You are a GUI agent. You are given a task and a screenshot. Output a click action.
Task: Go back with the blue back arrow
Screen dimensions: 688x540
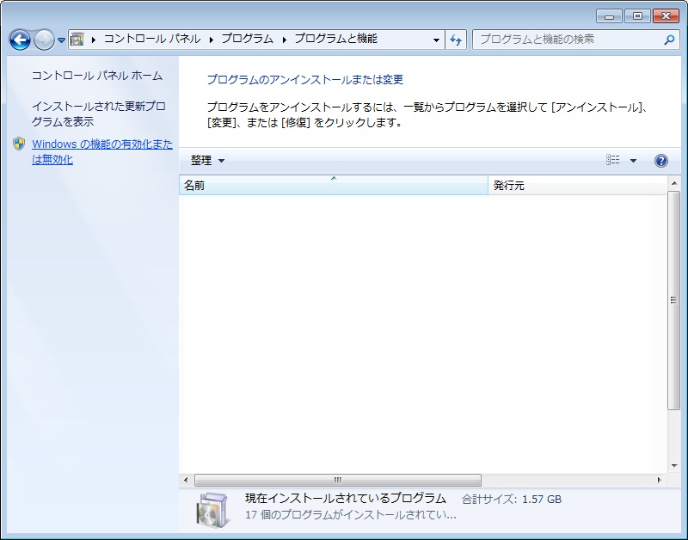click(x=20, y=40)
